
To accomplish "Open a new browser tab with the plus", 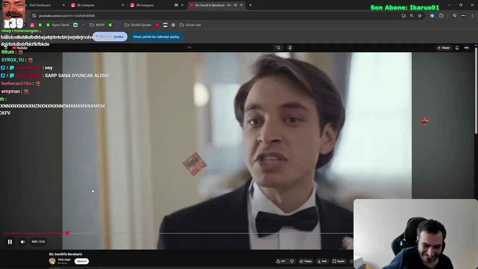I will pyautogui.click(x=250, y=5).
